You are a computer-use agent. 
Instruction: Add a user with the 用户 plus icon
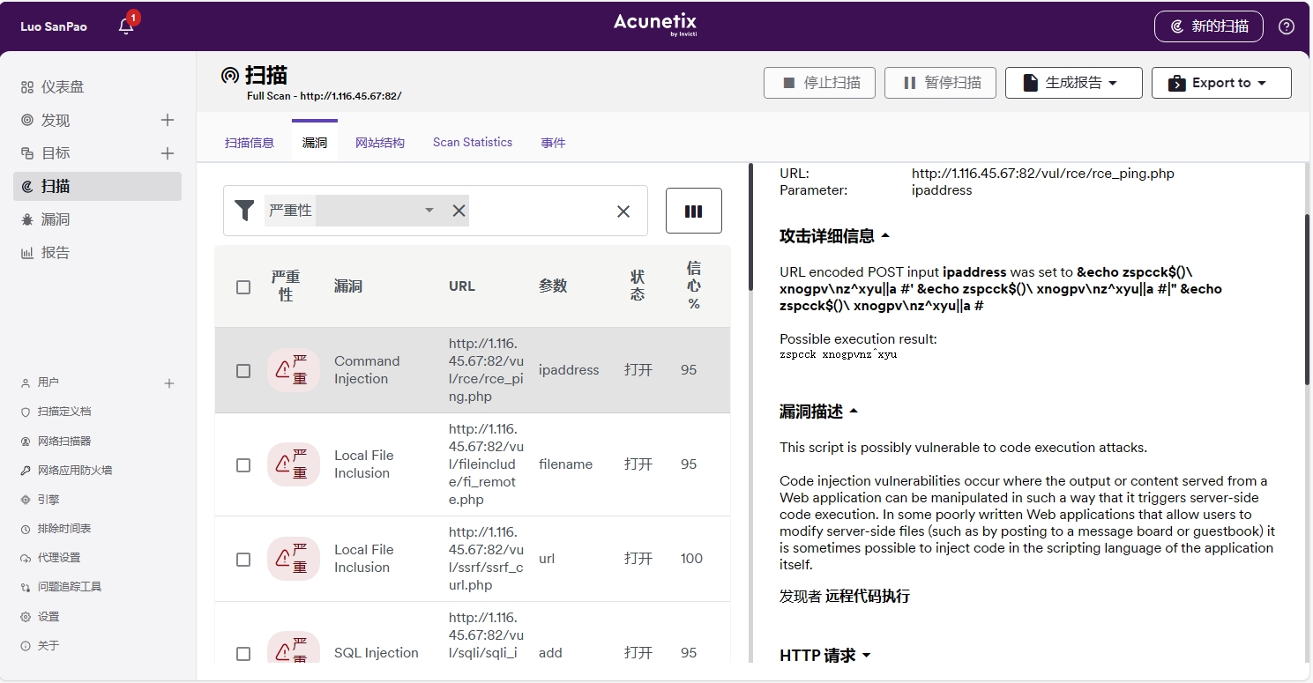tap(169, 383)
